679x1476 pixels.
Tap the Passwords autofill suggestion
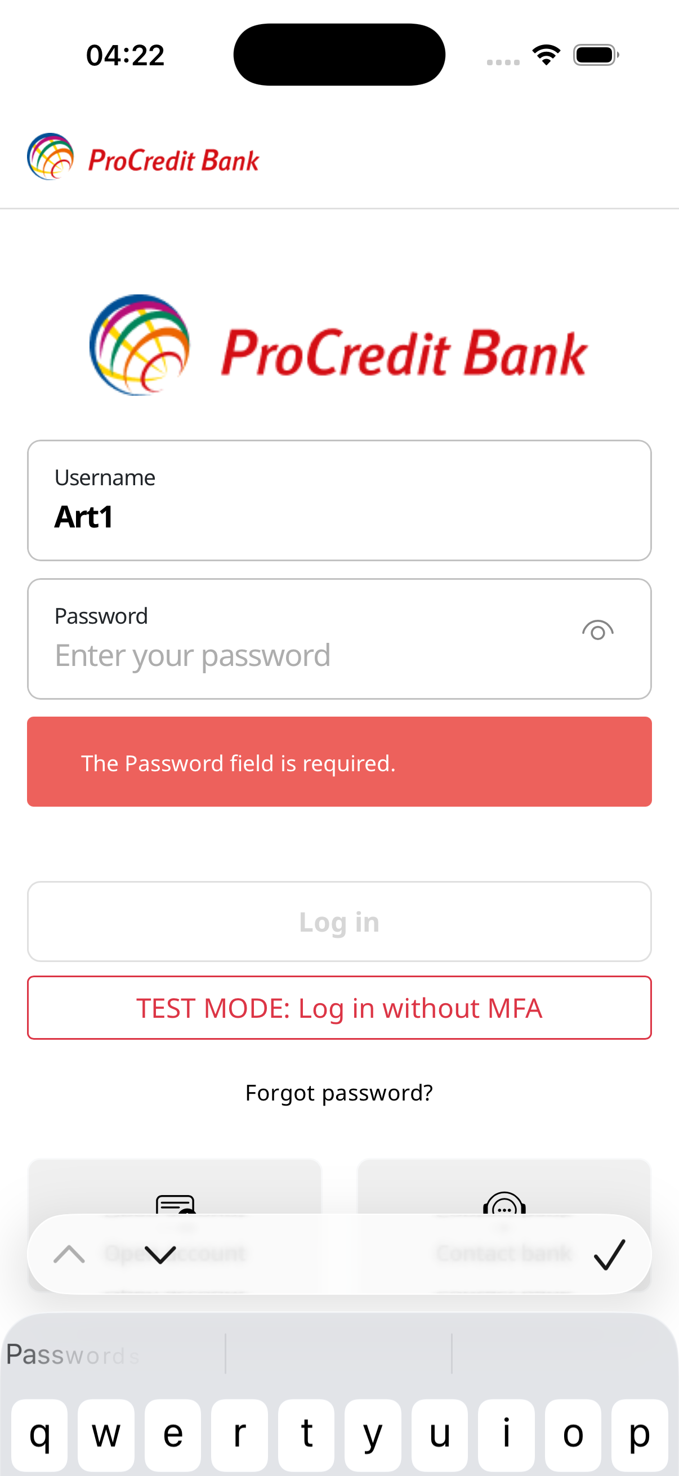[x=73, y=1355]
